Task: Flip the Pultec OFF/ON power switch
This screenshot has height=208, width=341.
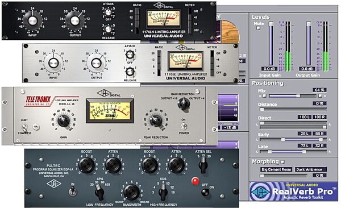Action: 205,192
